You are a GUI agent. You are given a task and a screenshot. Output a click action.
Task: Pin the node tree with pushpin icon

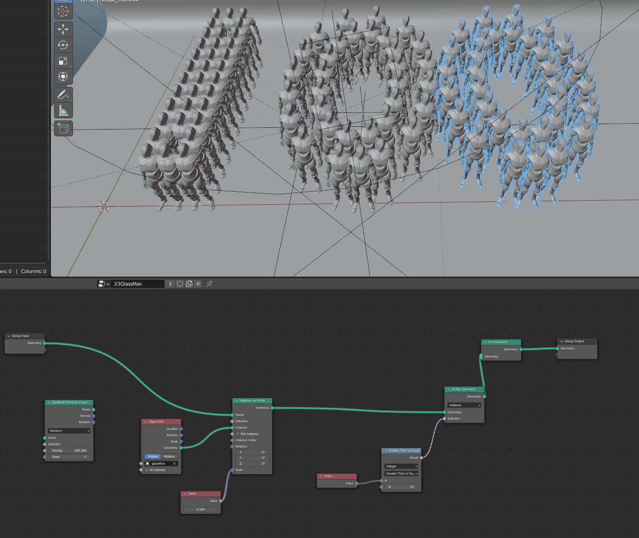click(x=209, y=284)
